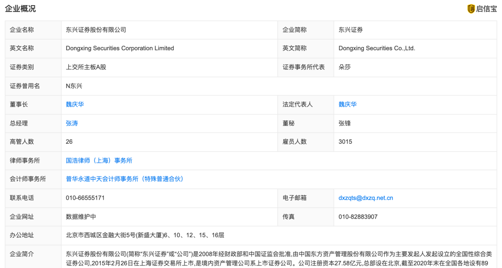The image size is (502, 268).
Task: Open general manager link 张涛
Action: 72,123
